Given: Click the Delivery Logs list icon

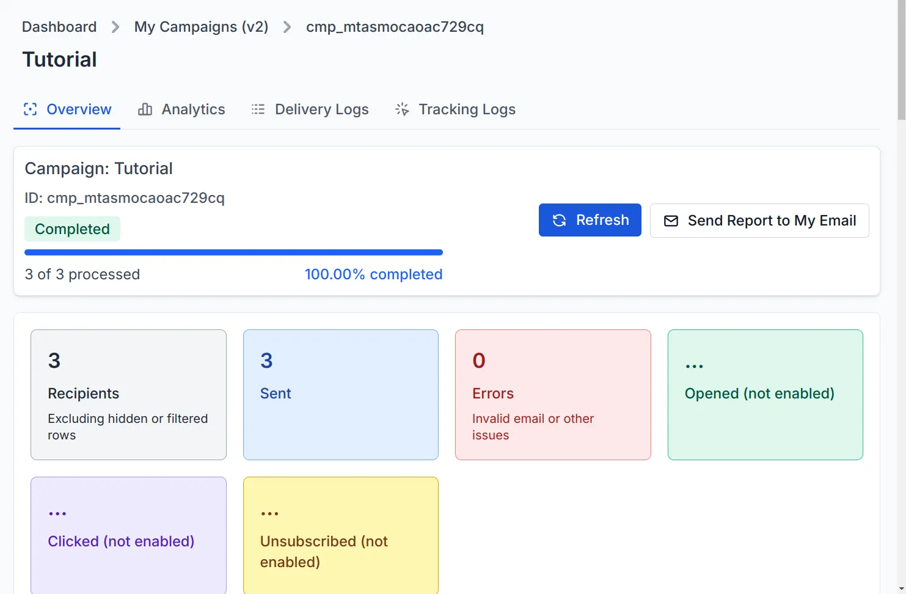Looking at the screenshot, I should (x=258, y=109).
